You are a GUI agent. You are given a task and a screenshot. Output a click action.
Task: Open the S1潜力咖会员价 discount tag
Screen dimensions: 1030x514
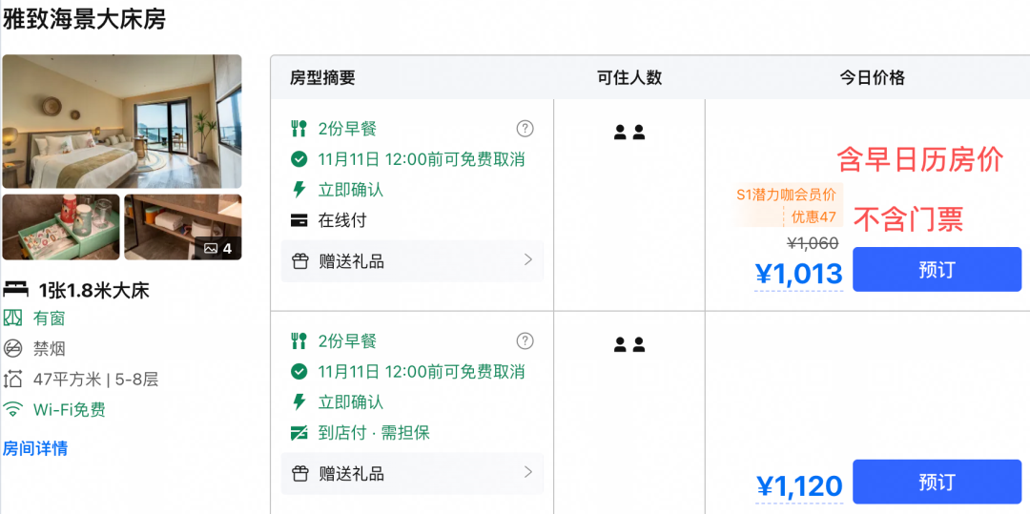pos(789,205)
